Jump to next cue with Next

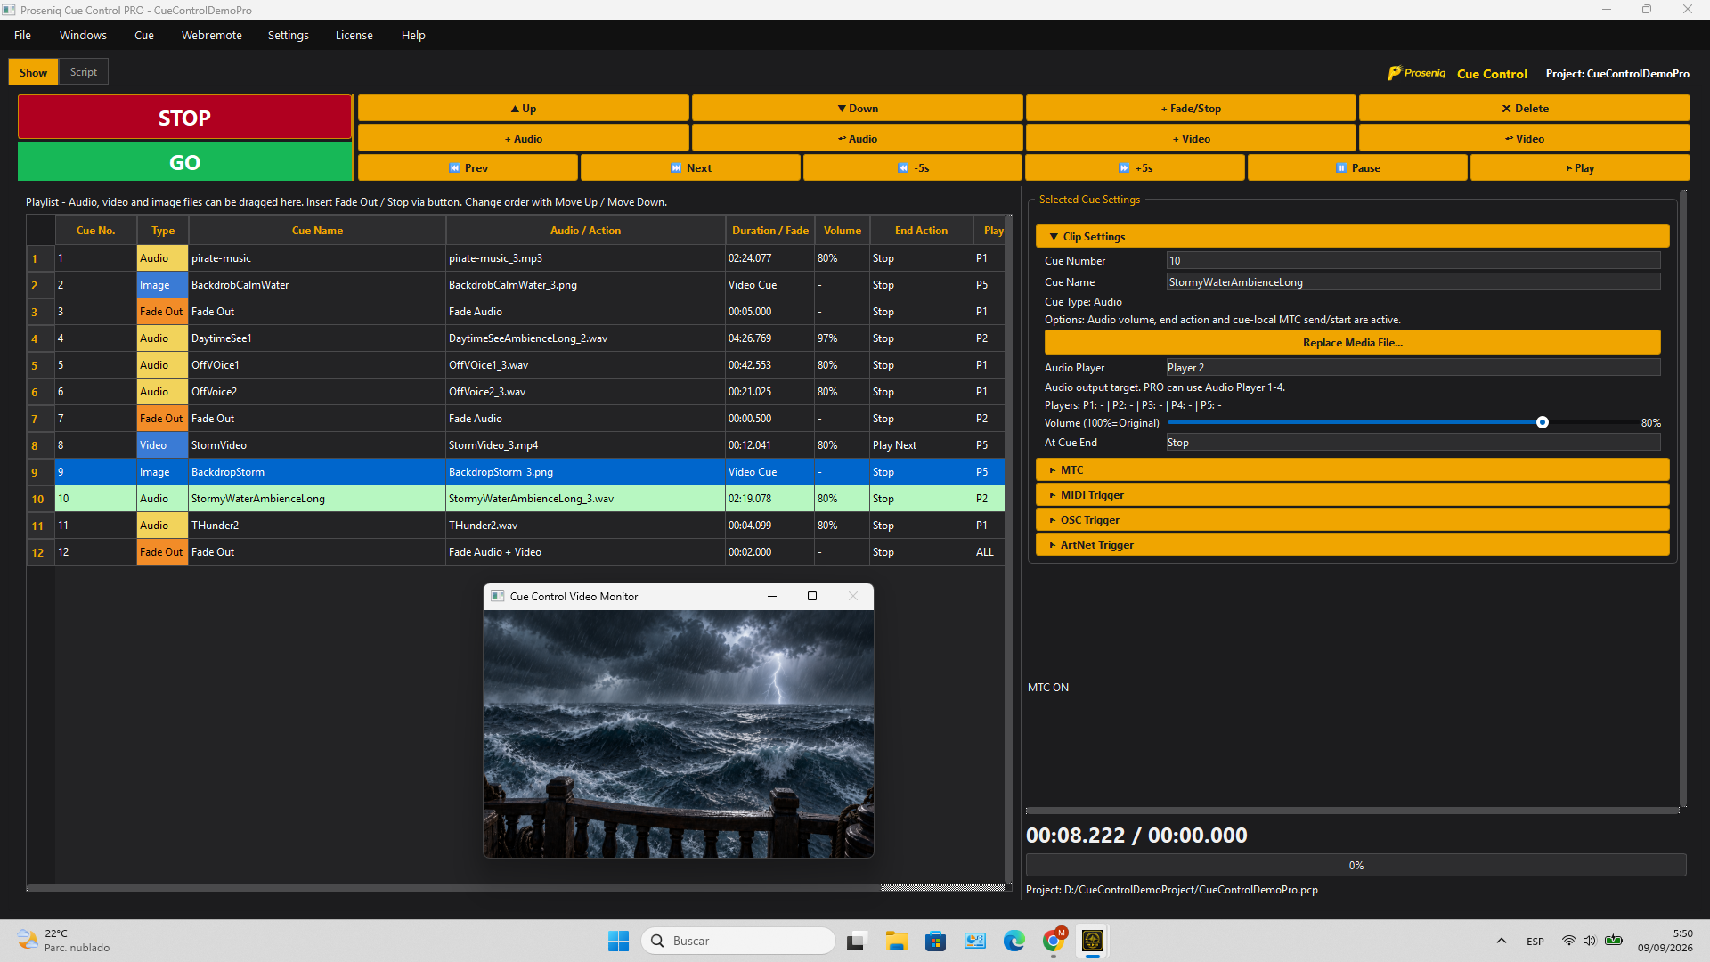point(690,168)
